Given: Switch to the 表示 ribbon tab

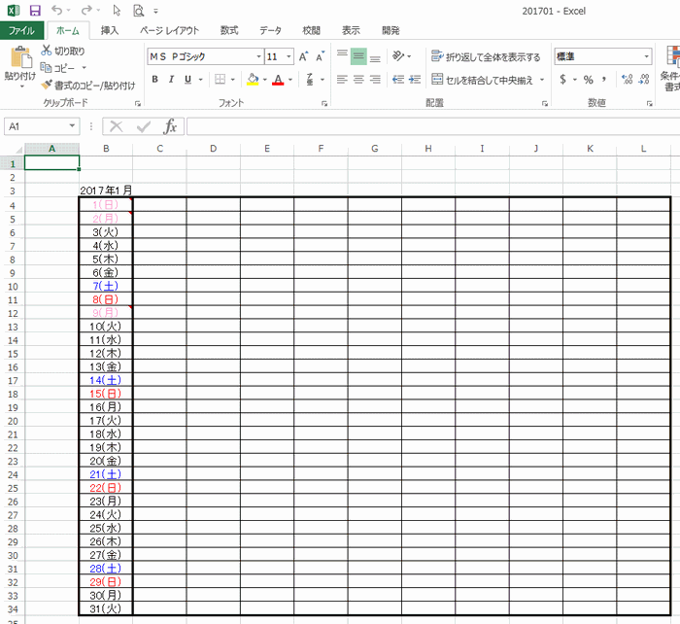Looking at the screenshot, I should click(x=351, y=30).
